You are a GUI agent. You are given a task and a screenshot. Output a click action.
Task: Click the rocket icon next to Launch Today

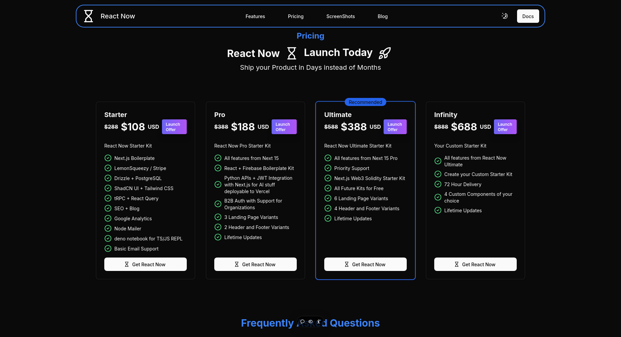coord(385,53)
